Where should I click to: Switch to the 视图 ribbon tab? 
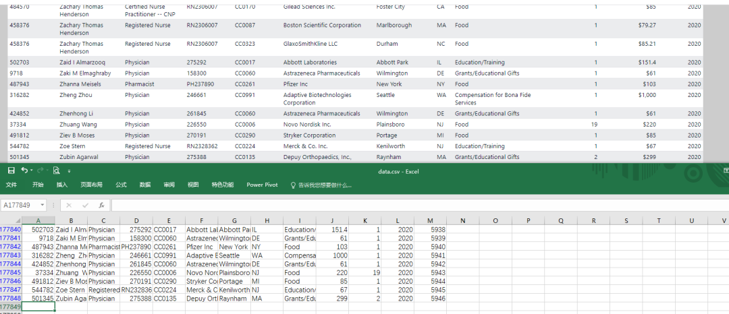pos(193,185)
